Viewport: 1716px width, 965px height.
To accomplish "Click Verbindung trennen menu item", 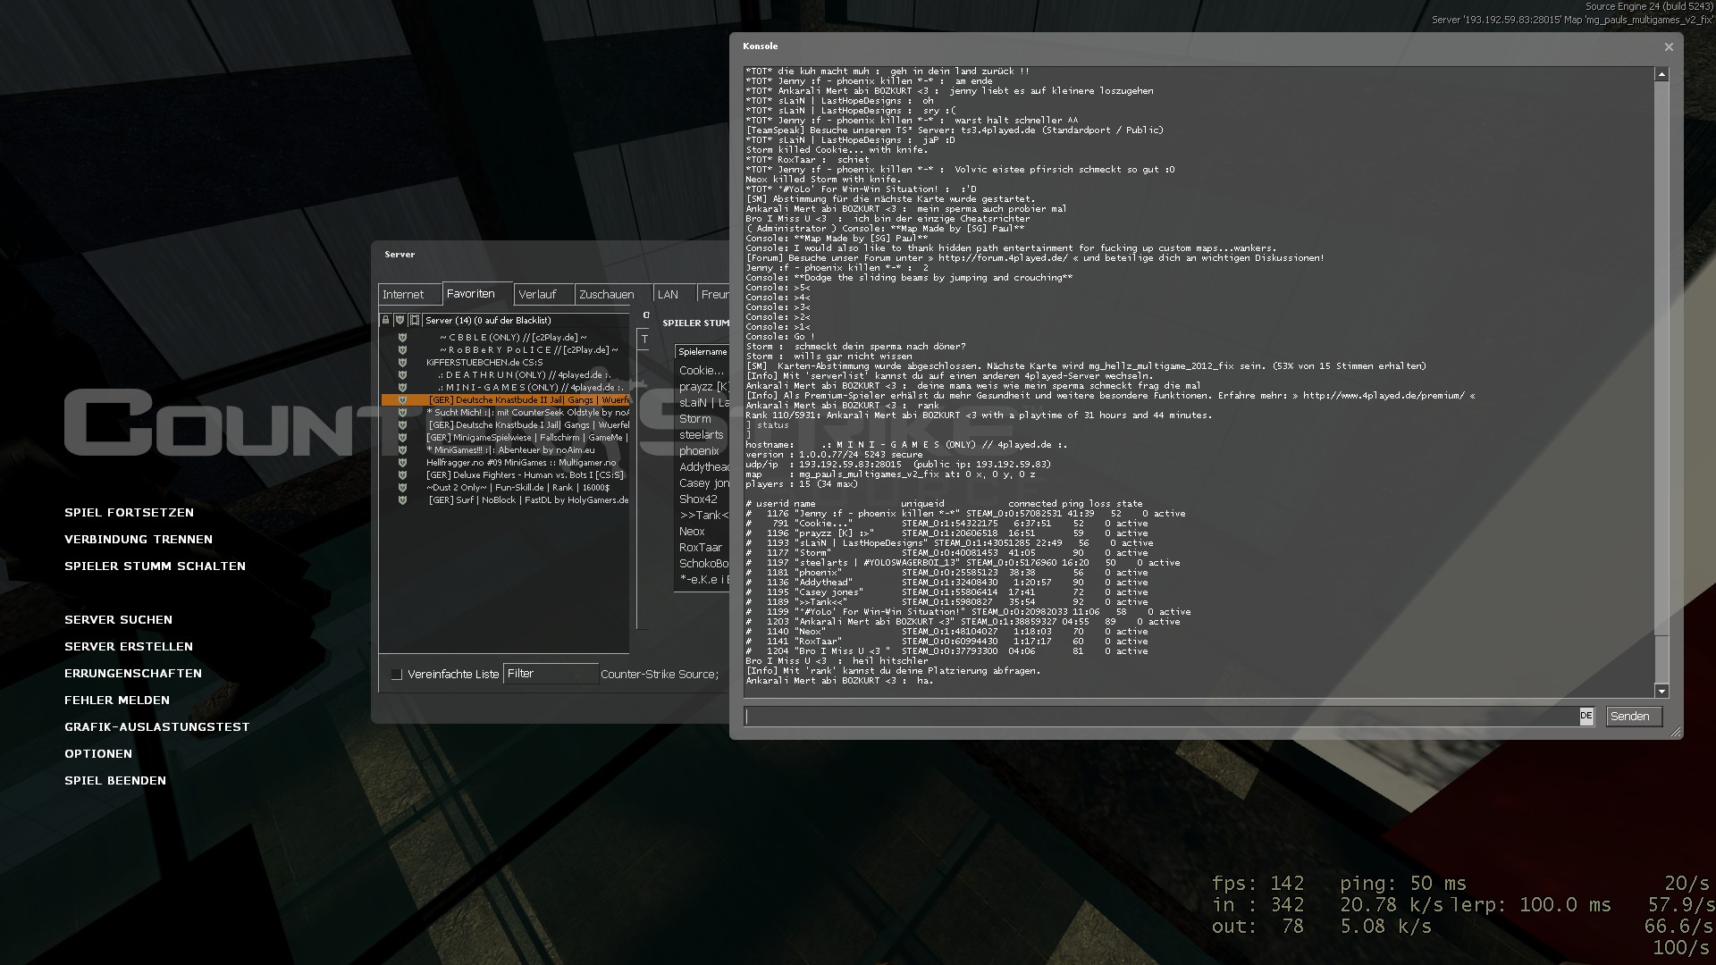I will pos(139,539).
